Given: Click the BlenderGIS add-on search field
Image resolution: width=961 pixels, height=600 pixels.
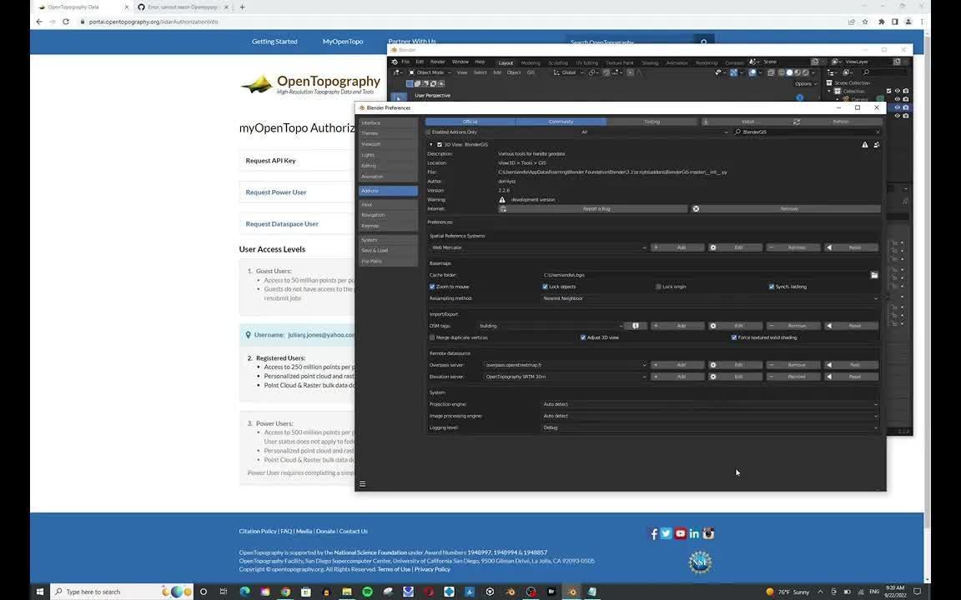Looking at the screenshot, I should click(x=803, y=132).
